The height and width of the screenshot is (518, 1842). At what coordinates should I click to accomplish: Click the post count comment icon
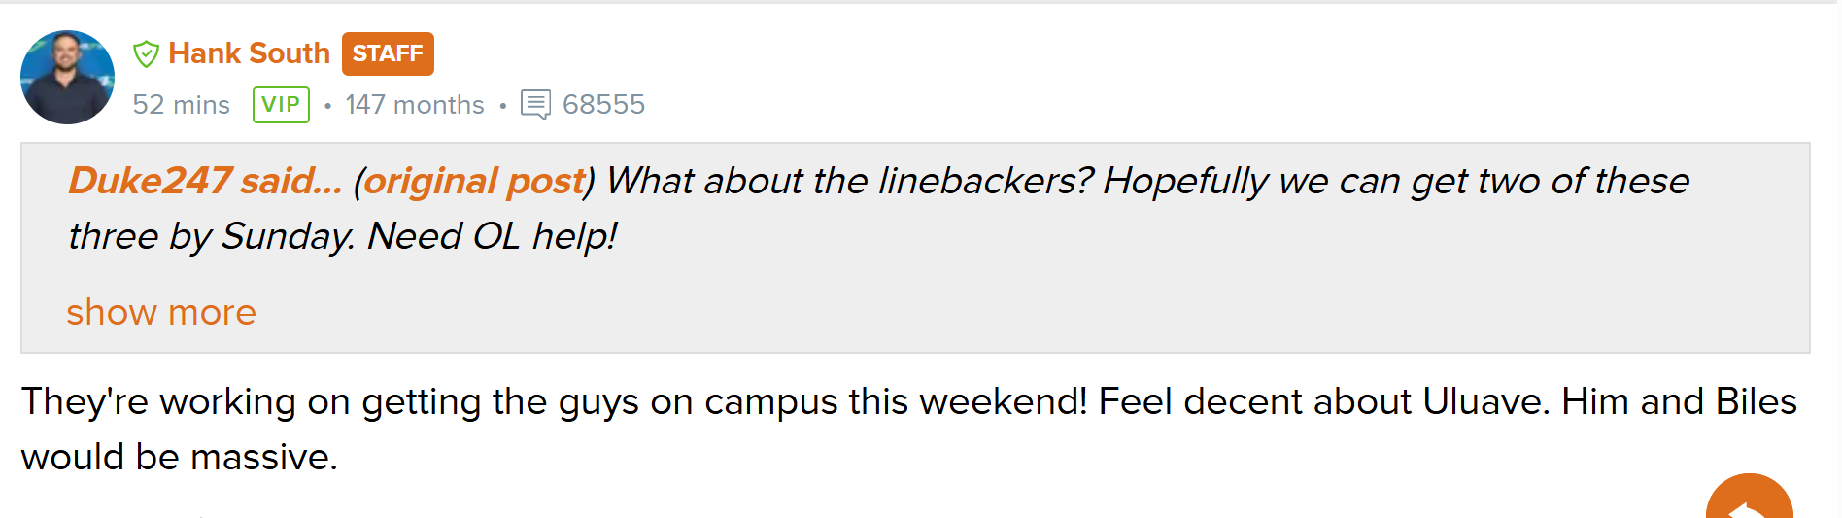tap(535, 104)
